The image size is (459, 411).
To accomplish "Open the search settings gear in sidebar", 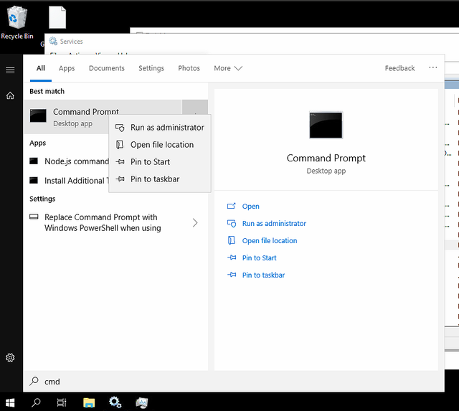I will pyautogui.click(x=10, y=357).
